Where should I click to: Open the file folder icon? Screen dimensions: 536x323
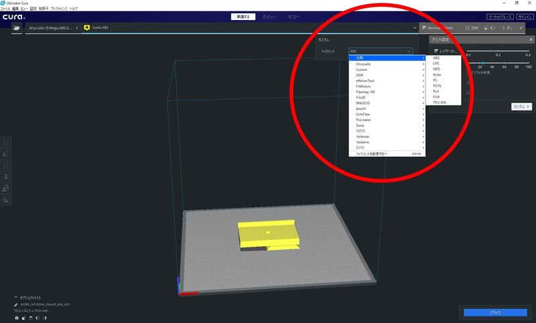[16, 28]
